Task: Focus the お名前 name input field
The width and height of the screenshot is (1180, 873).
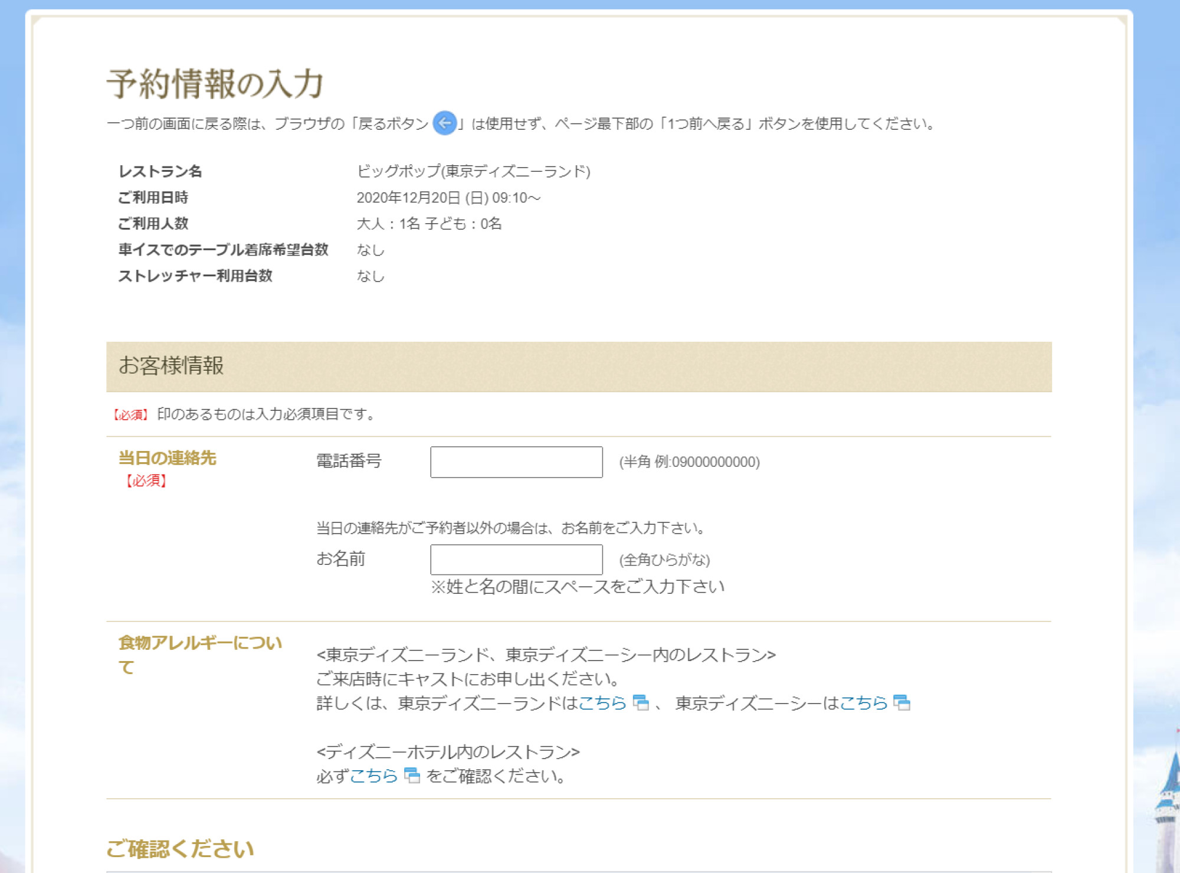Action: pos(516,560)
